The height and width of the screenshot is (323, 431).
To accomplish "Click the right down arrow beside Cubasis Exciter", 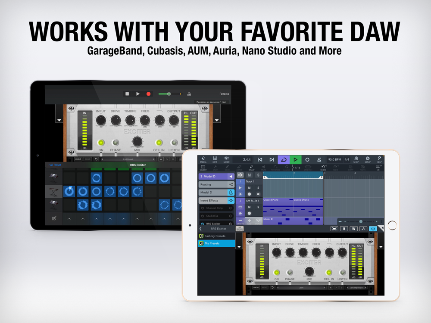I will (381, 247).
